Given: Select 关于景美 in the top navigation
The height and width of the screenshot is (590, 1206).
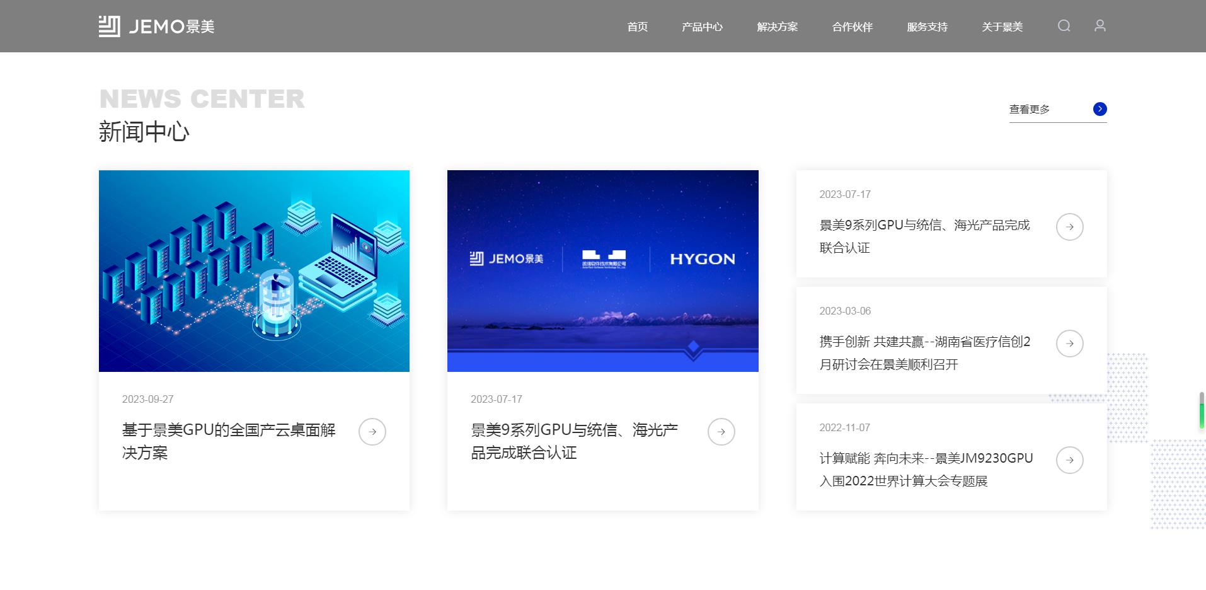Looking at the screenshot, I should (1002, 27).
